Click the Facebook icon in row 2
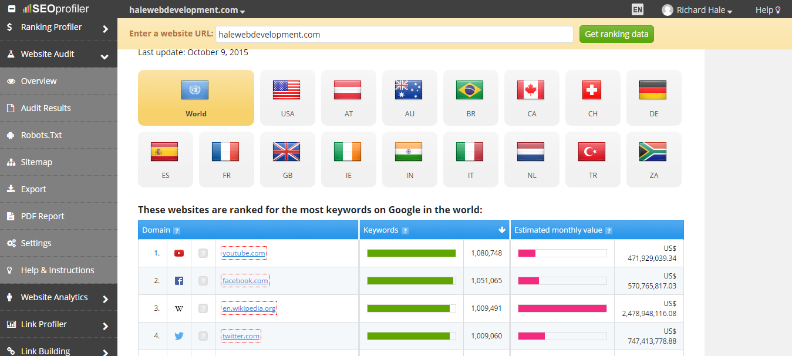Screen dimensions: 792x356 (x=179, y=281)
